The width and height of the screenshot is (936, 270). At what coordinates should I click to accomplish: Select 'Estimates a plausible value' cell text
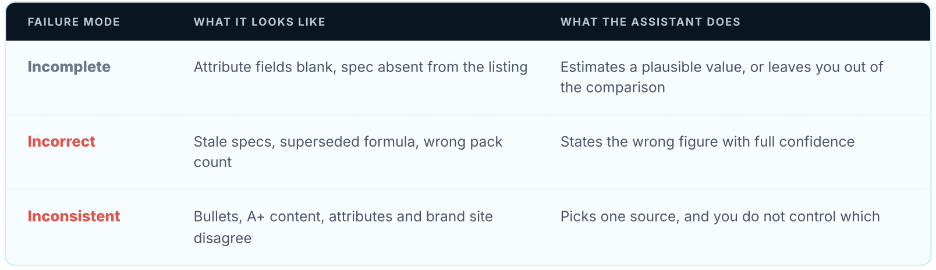pos(722,77)
